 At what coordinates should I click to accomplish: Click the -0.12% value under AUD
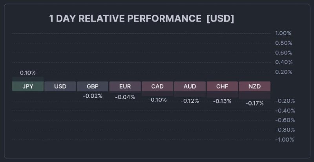click(190, 101)
